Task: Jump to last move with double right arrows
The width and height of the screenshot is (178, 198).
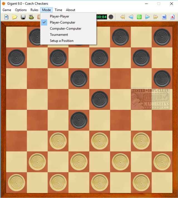Action: click(x=156, y=17)
